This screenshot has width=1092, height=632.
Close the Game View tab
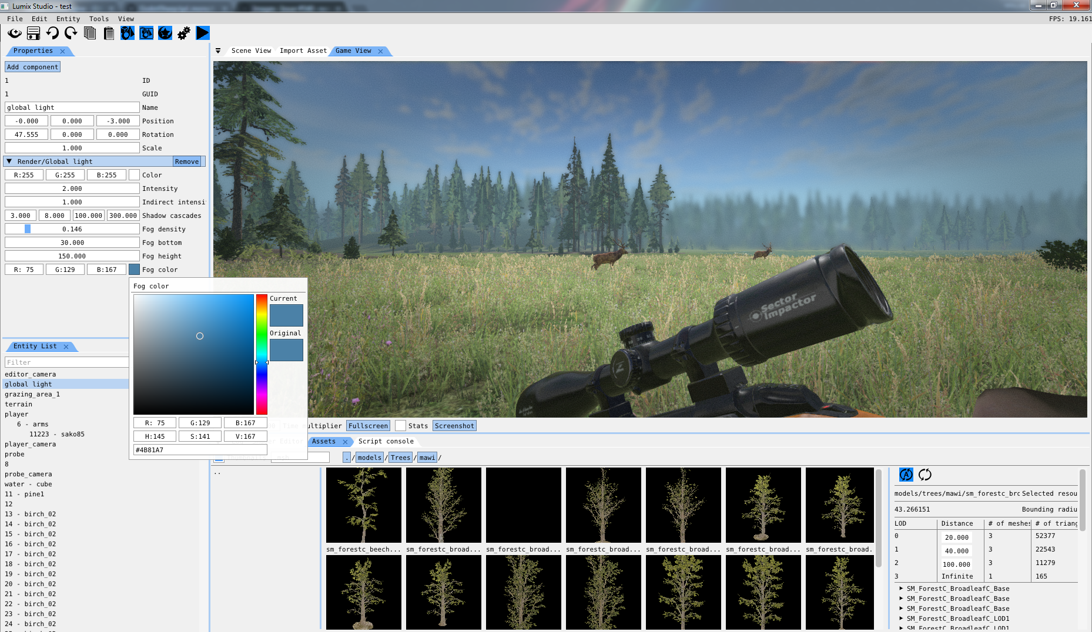pyautogui.click(x=380, y=51)
